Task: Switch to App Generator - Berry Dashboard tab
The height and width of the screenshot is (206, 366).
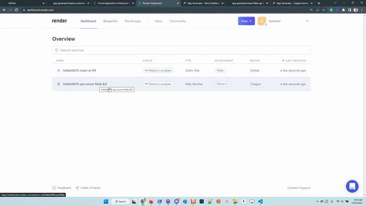Action: (x=204, y=3)
